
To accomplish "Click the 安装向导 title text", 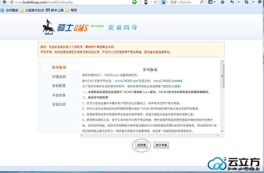I will [123, 27].
